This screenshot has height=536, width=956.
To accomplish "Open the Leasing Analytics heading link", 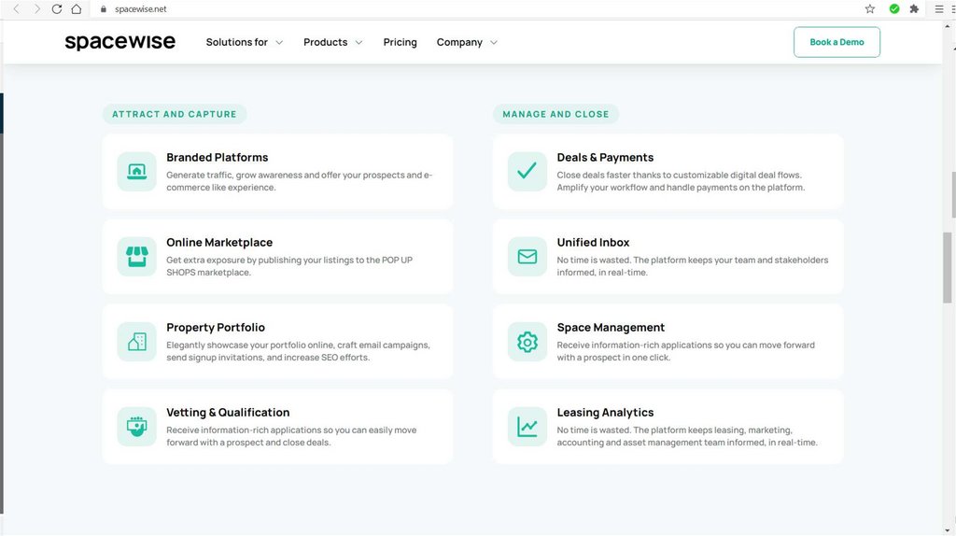I will (605, 413).
